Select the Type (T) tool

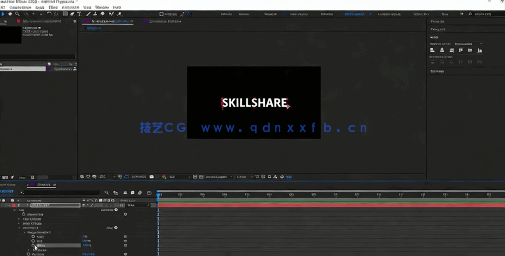pyautogui.click(x=79, y=14)
